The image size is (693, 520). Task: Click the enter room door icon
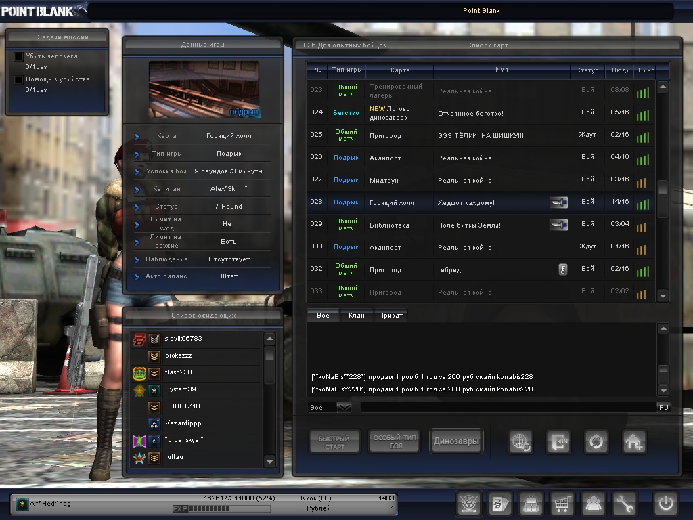tap(558, 442)
